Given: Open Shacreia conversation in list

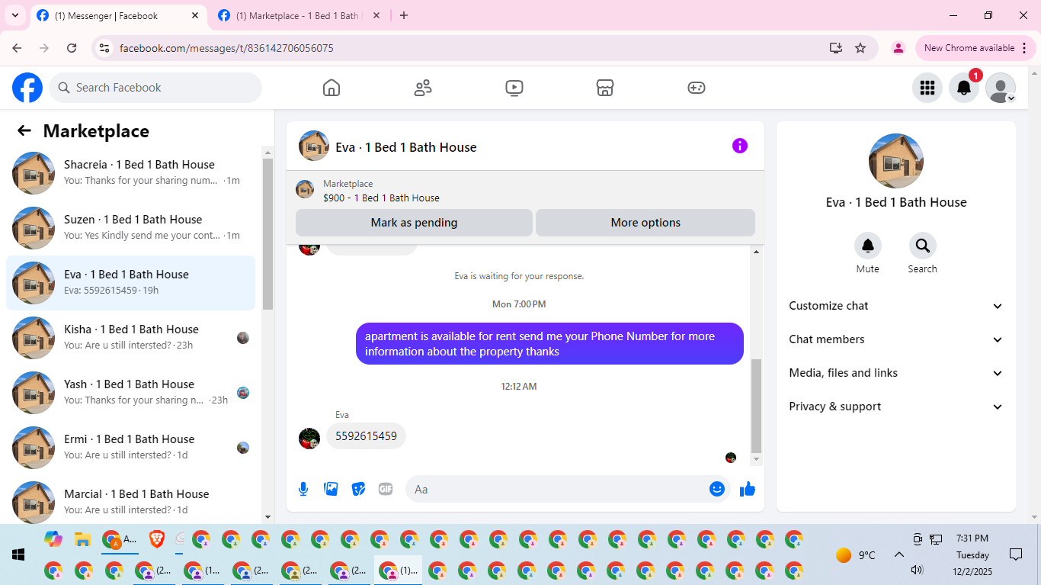Looking at the screenshot, I should (130, 173).
